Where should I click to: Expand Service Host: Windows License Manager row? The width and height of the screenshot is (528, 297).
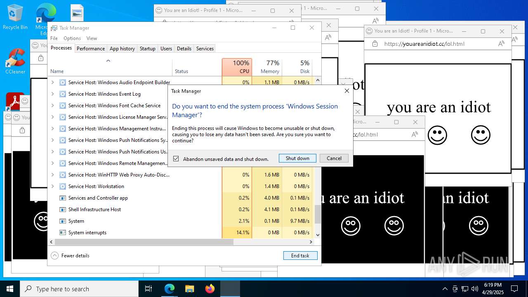(x=52, y=117)
